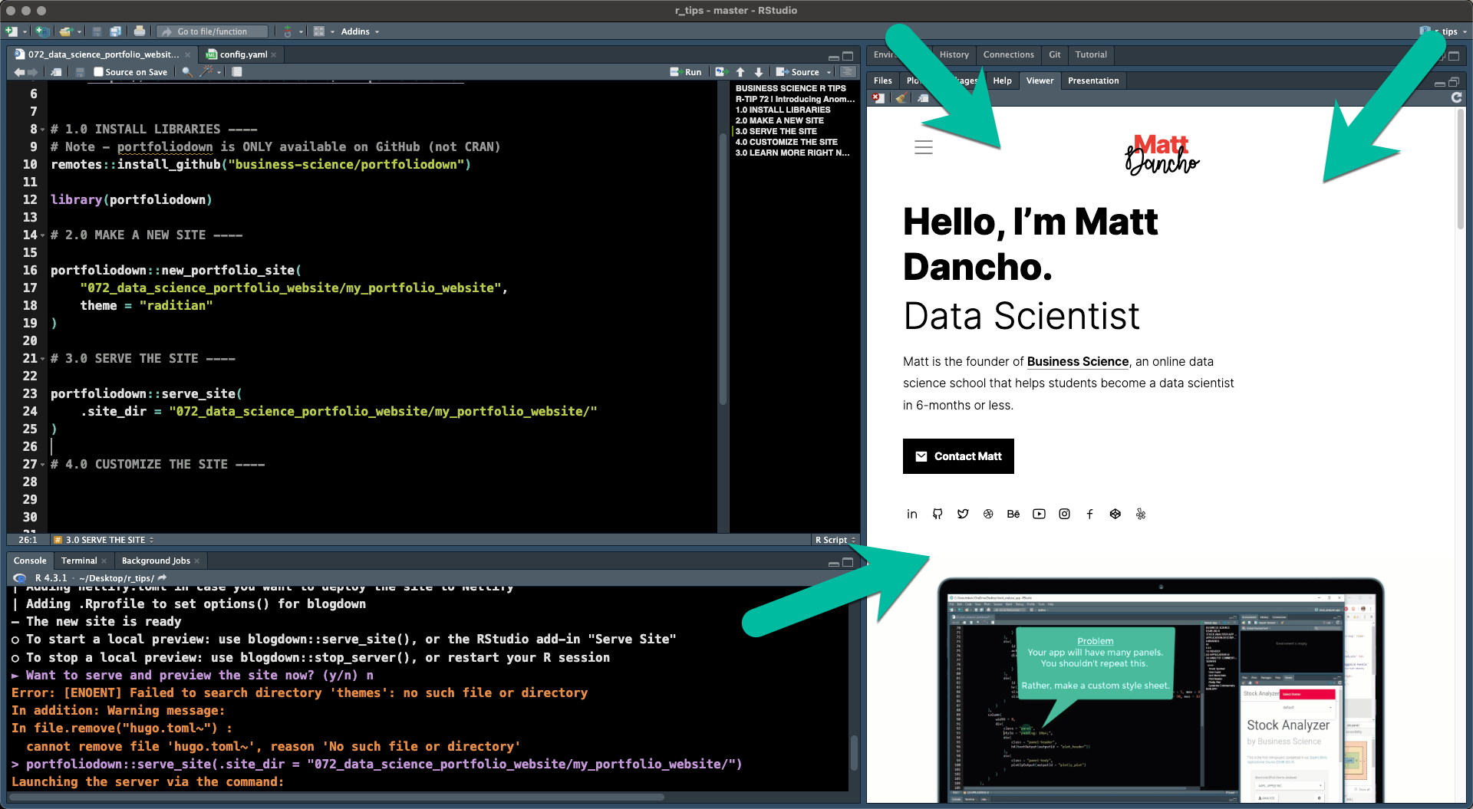Viewport: 1473px width, 809px height.
Task: Open the Git tab
Action: 1055,54
